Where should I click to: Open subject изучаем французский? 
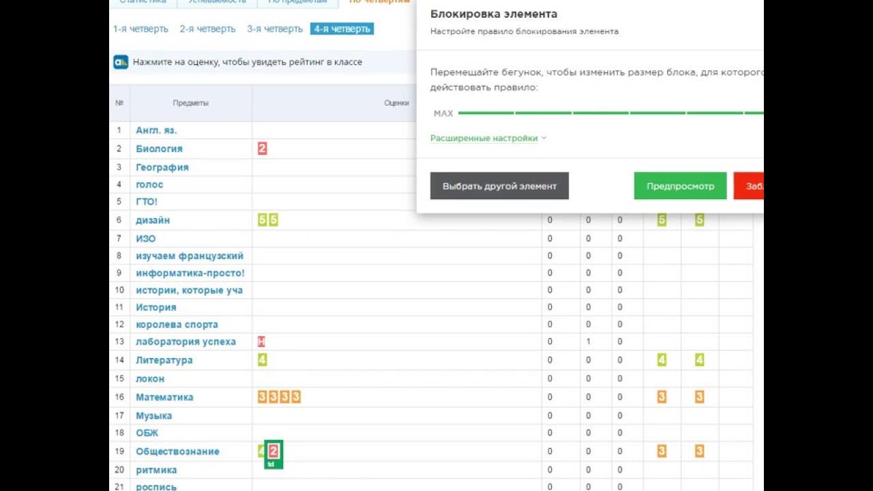(190, 256)
